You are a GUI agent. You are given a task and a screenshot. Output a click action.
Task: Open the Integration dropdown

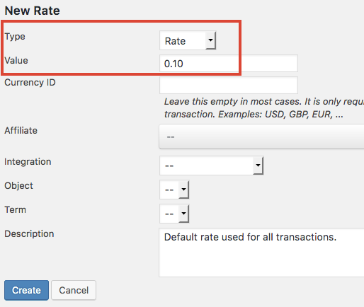click(x=211, y=166)
